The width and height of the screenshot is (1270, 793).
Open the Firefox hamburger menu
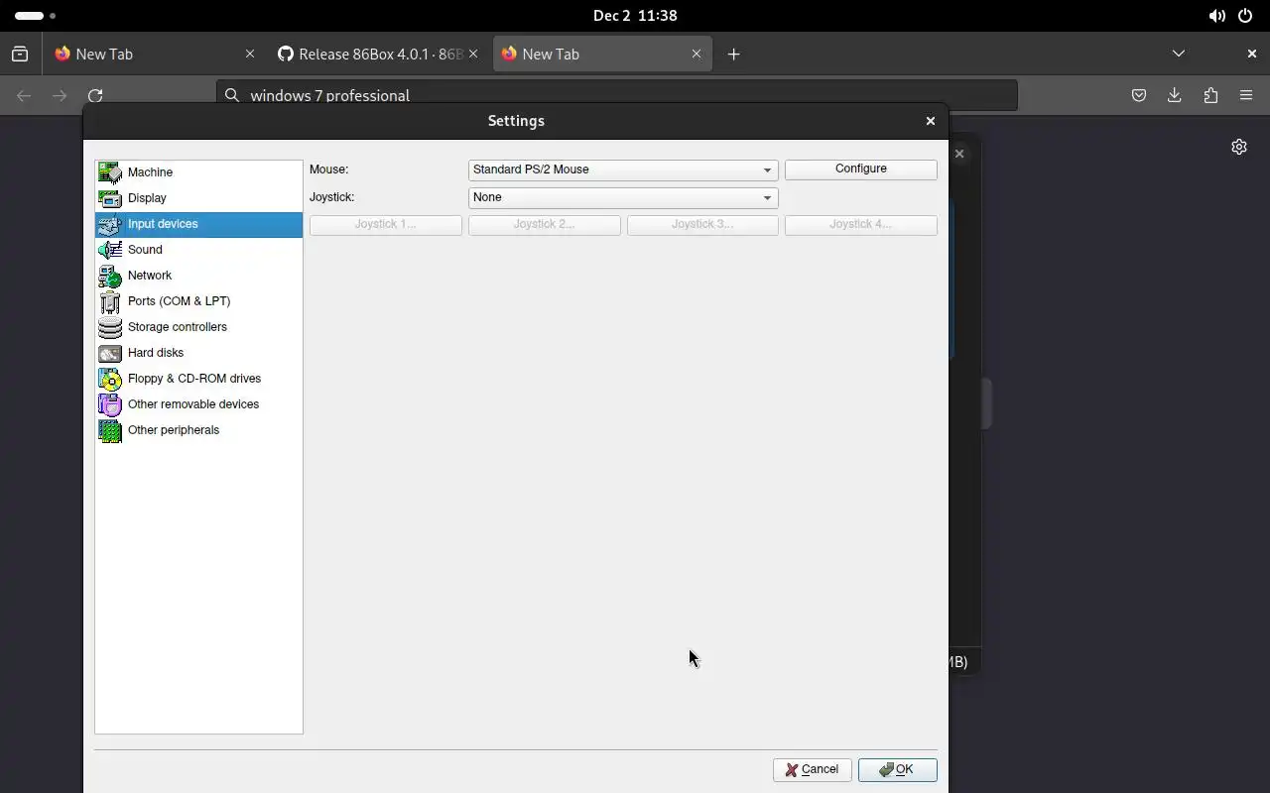(x=1246, y=95)
